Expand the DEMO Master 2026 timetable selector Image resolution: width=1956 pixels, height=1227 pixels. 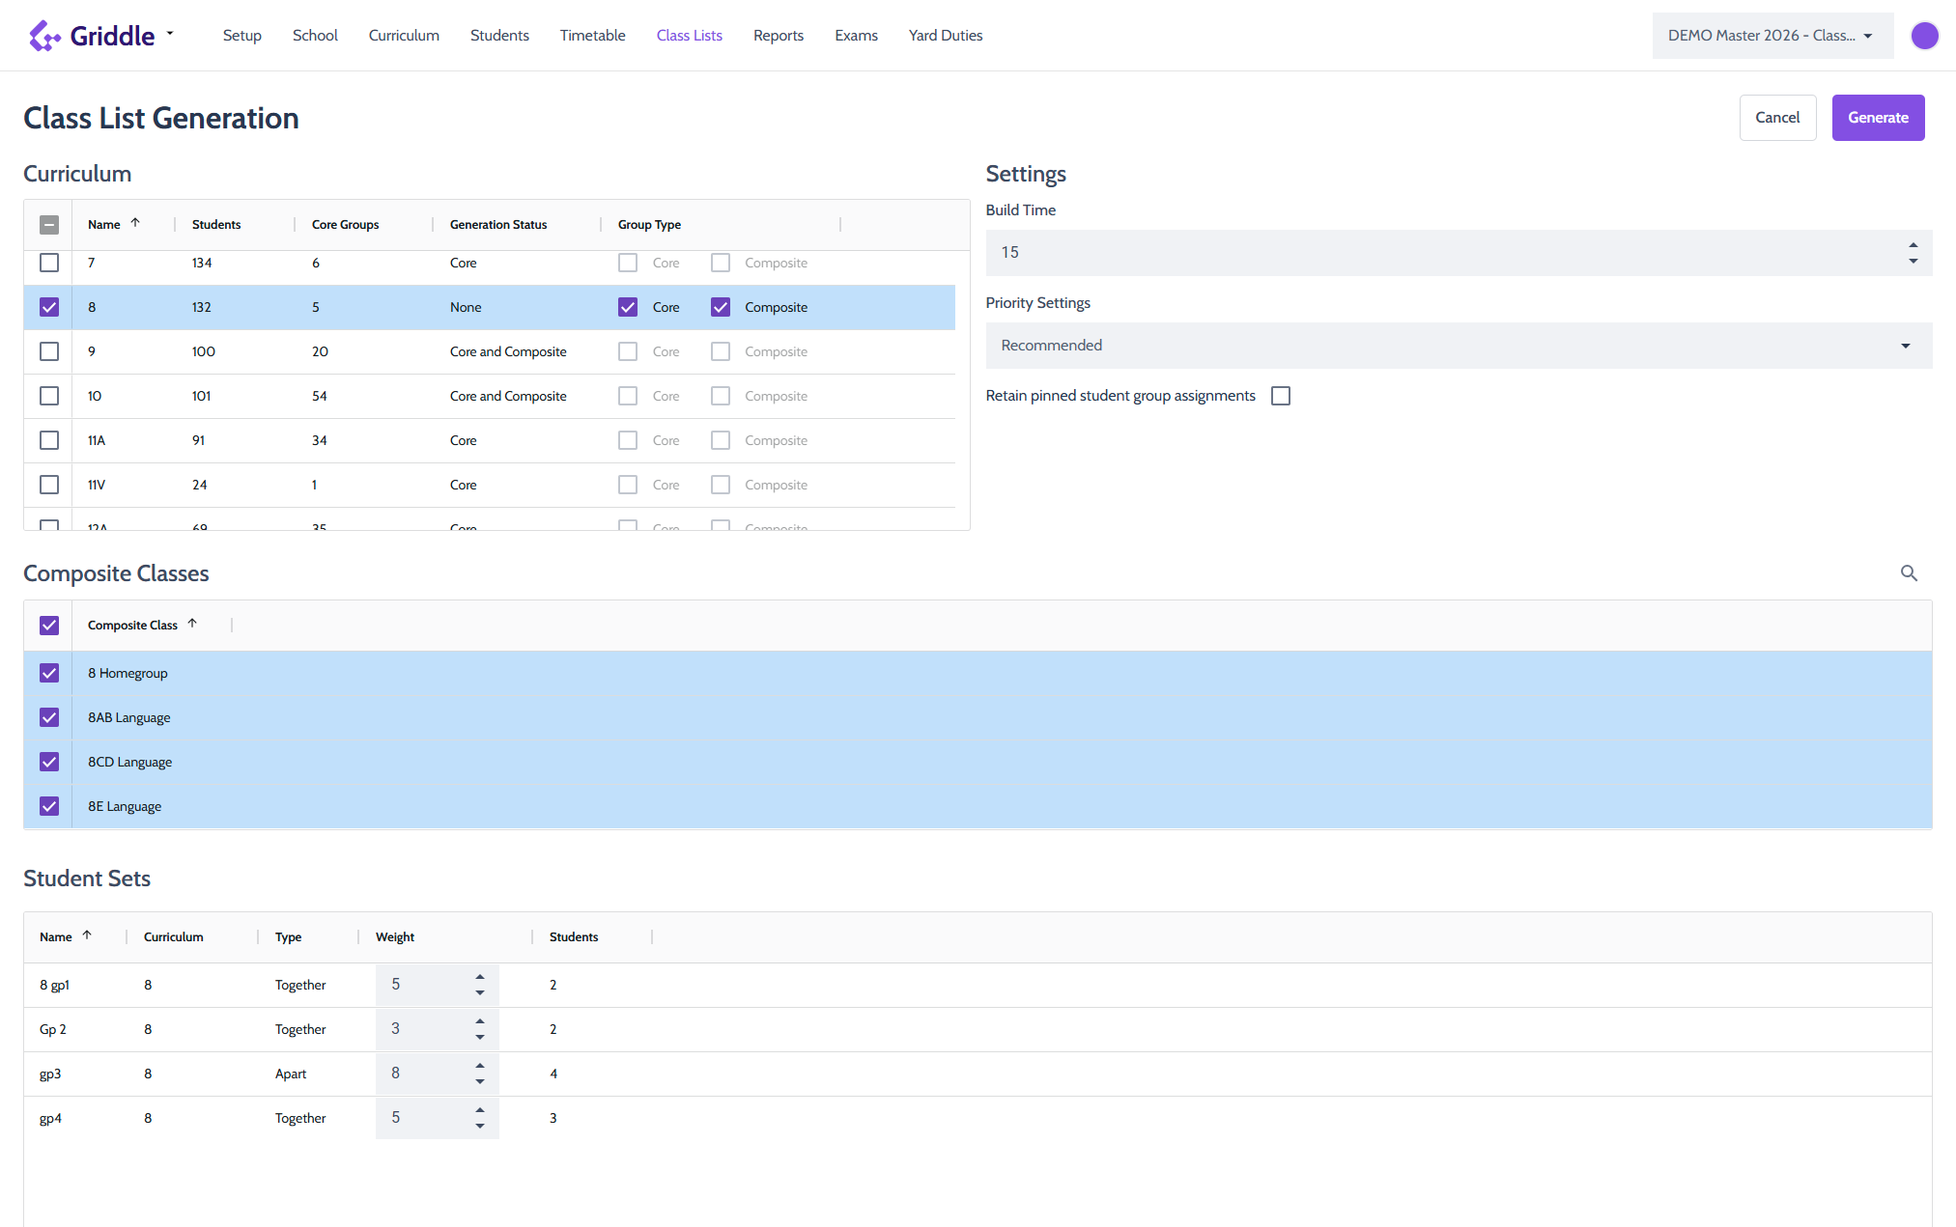click(x=1772, y=36)
